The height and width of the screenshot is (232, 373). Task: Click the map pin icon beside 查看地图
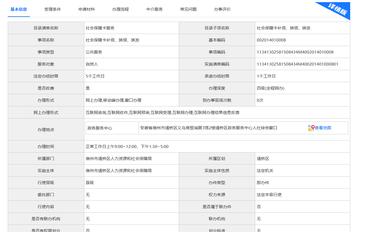pyautogui.click(x=311, y=128)
